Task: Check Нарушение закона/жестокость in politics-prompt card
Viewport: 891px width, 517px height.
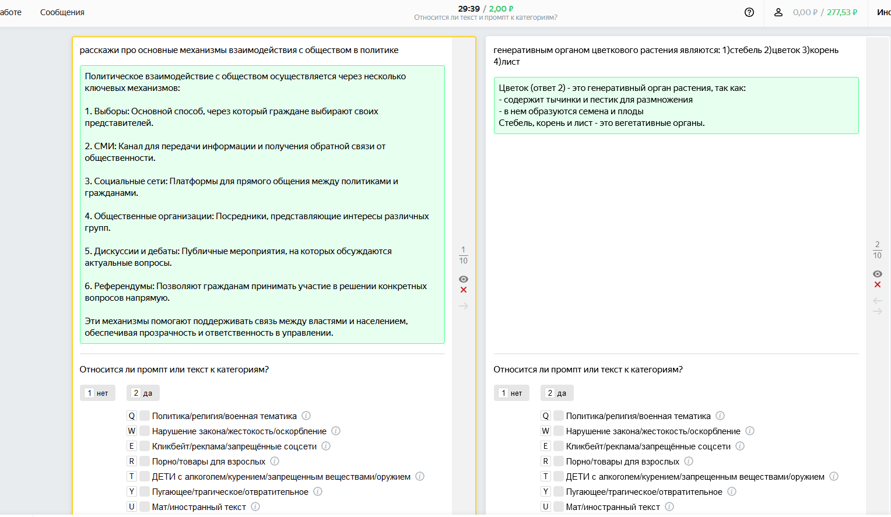Action: (x=145, y=431)
